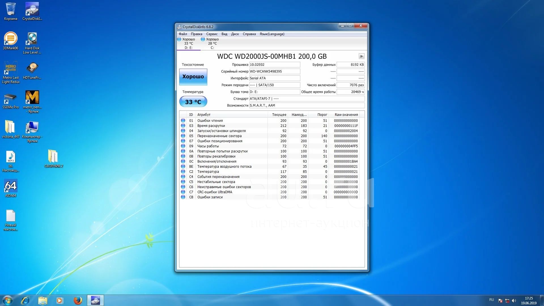Open Windows Media Player from taskbar
The image size is (544, 306).
[x=60, y=300]
